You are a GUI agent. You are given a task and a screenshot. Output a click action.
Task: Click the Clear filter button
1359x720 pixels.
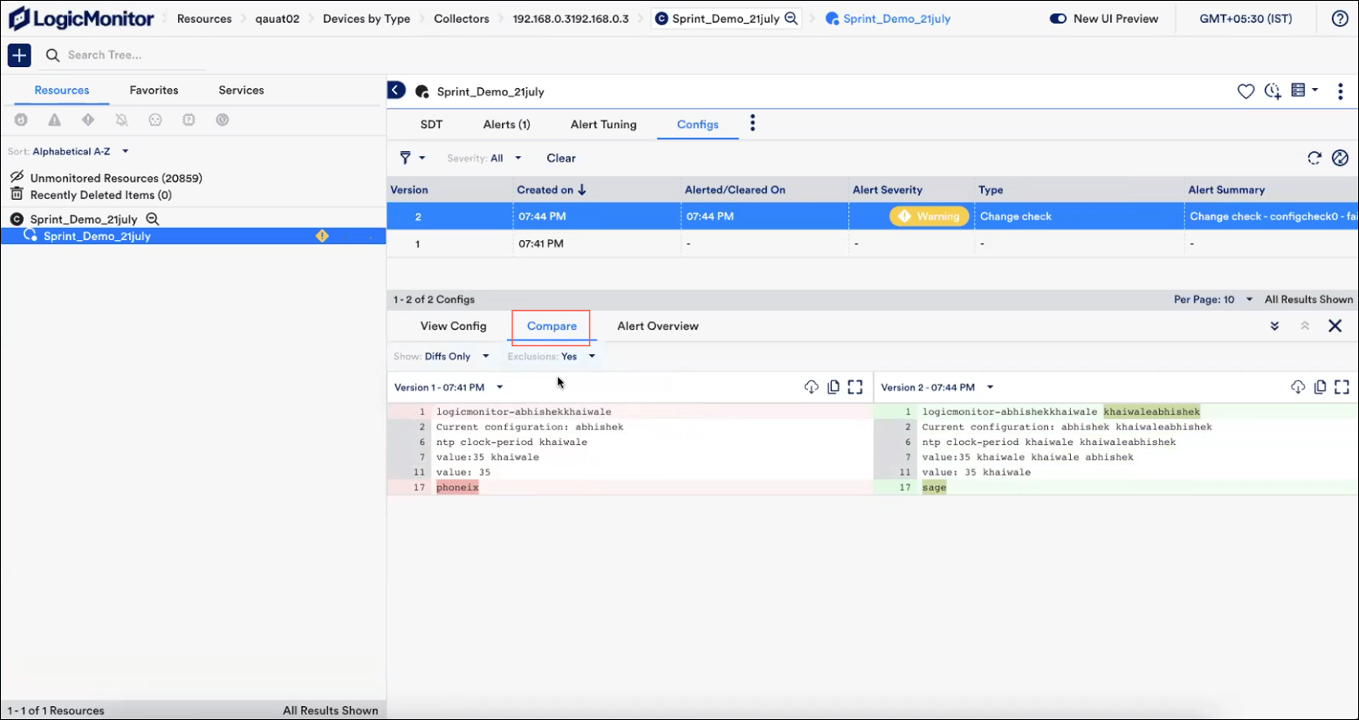(561, 158)
